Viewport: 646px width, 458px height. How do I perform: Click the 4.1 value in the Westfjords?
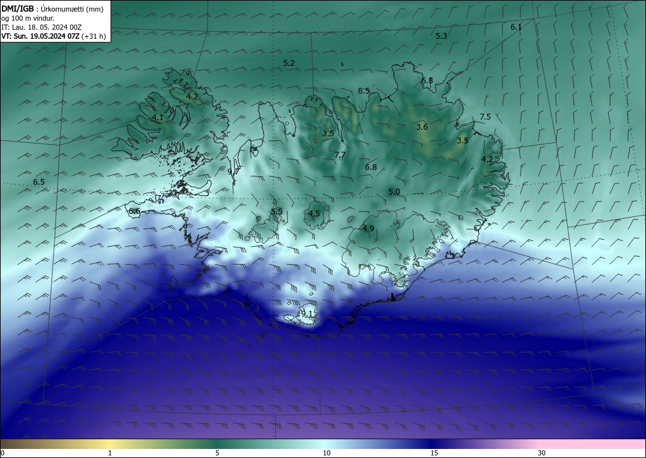click(x=158, y=118)
